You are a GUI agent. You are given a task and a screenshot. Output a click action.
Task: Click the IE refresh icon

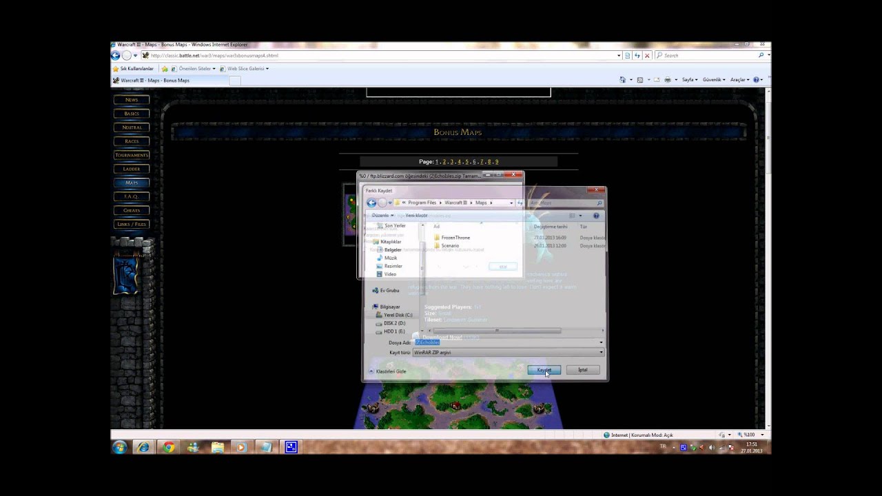pos(637,55)
